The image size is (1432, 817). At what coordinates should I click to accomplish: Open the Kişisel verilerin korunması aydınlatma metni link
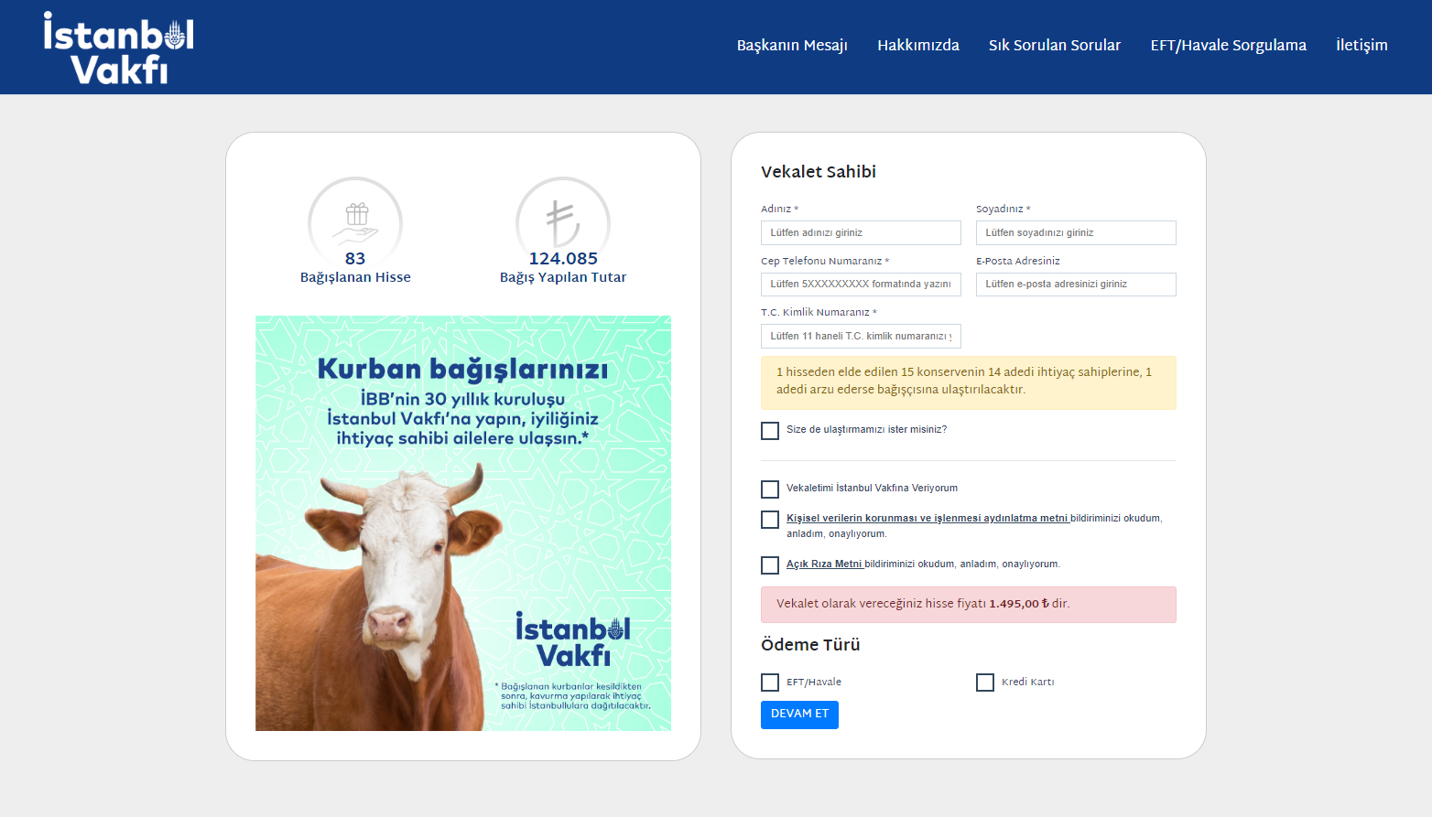tap(927, 519)
